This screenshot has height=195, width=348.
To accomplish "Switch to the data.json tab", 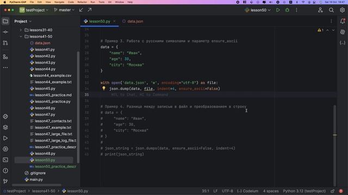I will (x=133, y=21).
